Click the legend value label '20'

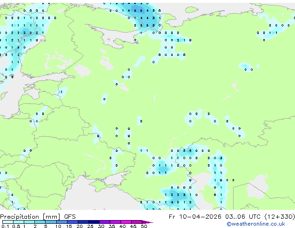click(80, 226)
